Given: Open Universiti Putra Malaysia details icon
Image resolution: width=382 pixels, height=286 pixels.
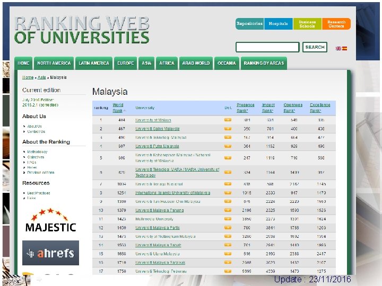Looking at the screenshot, I should (x=228, y=146).
